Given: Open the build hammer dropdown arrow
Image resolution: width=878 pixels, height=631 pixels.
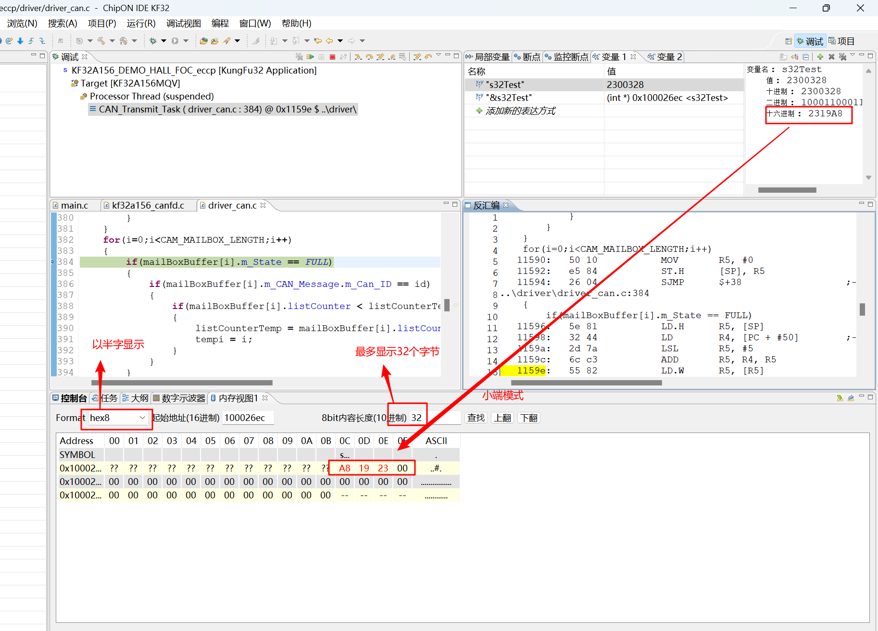Looking at the screenshot, I should coord(112,41).
